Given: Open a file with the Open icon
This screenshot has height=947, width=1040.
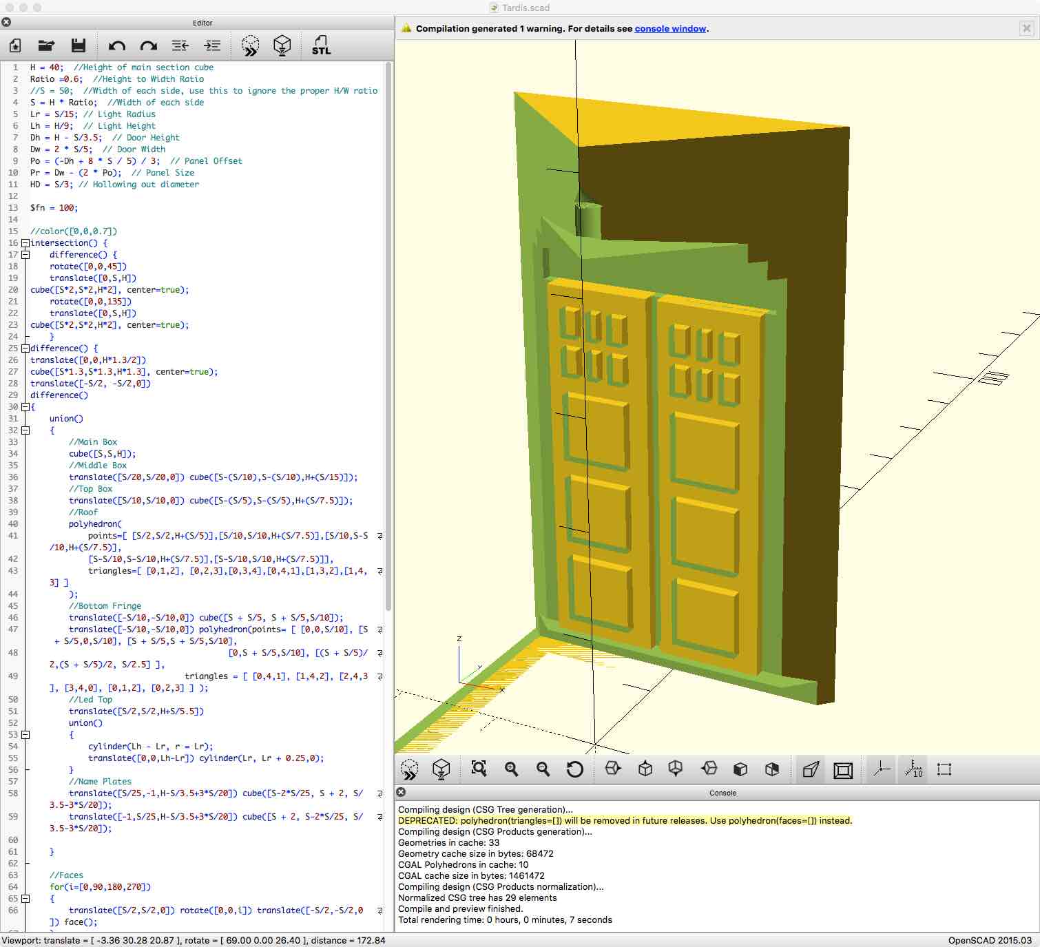Looking at the screenshot, I should (x=46, y=46).
